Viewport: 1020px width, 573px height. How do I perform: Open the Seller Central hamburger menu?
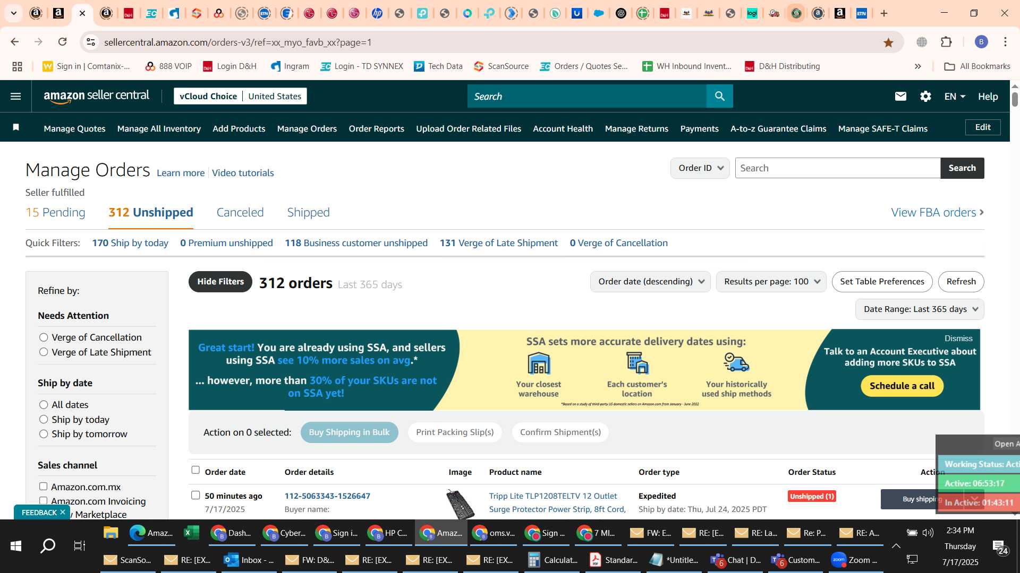pos(16,96)
